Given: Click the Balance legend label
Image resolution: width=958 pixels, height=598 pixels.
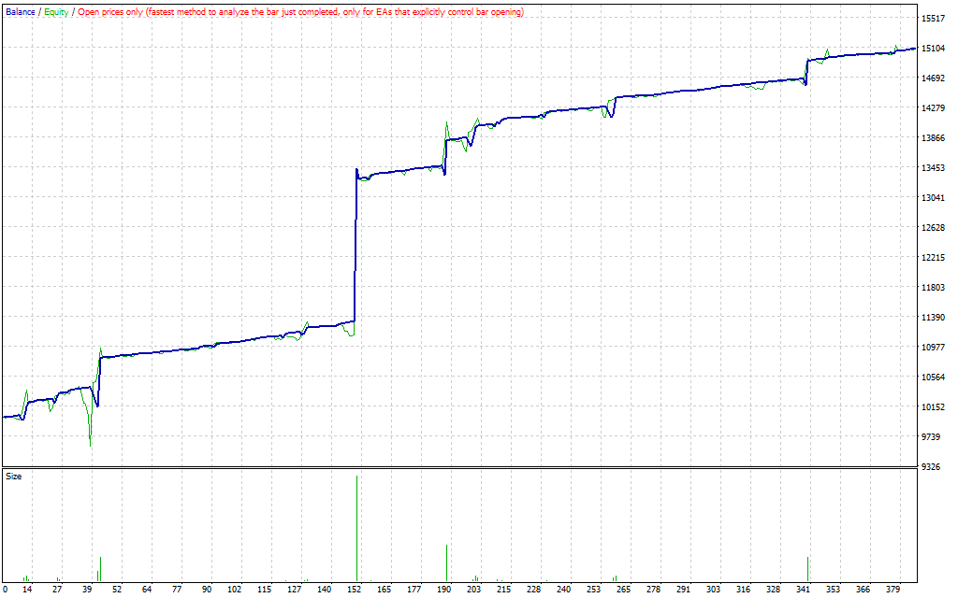Looking at the screenshot, I should 21,12.
